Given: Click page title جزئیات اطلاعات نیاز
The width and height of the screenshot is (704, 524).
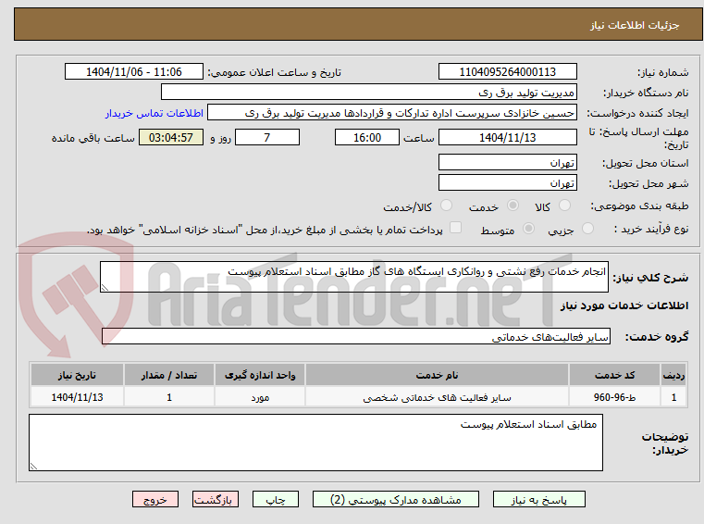Looking at the screenshot, I should pos(635,25).
